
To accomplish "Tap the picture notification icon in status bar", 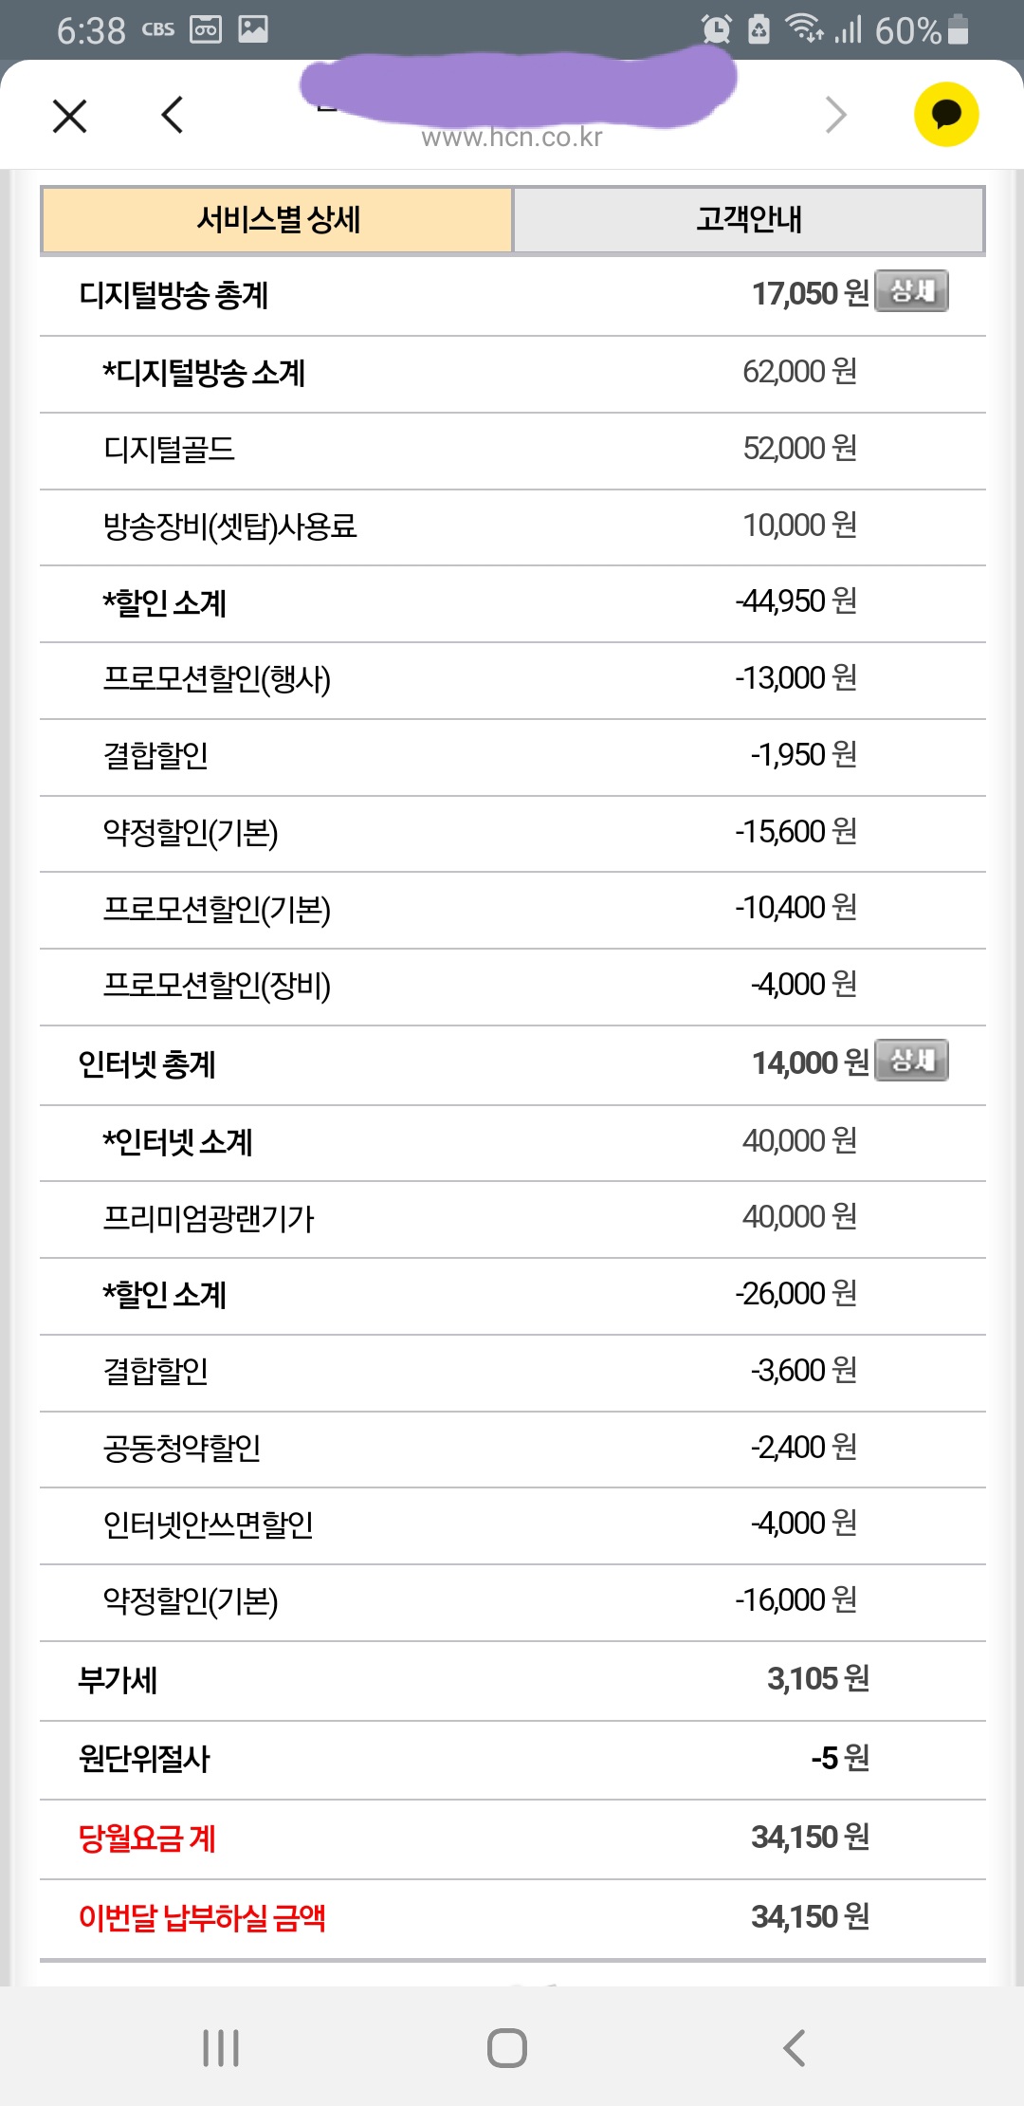I will click(252, 29).
